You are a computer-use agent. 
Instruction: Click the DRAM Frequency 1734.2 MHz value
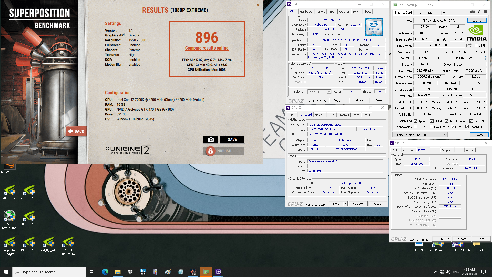click(450, 179)
